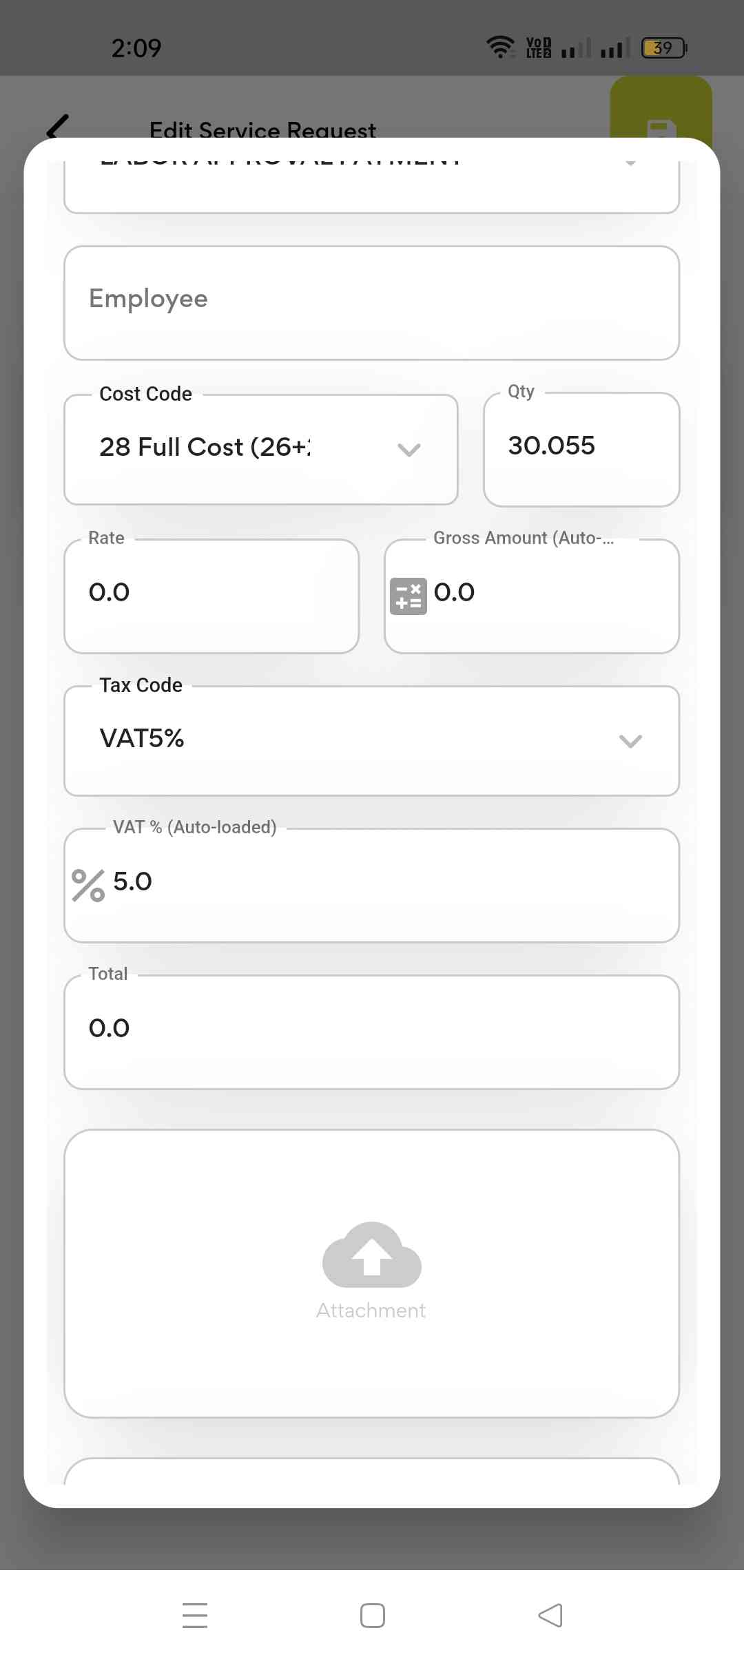Tap the VAT % value 5.0
Screen dimensions: 744x1661
133,882
